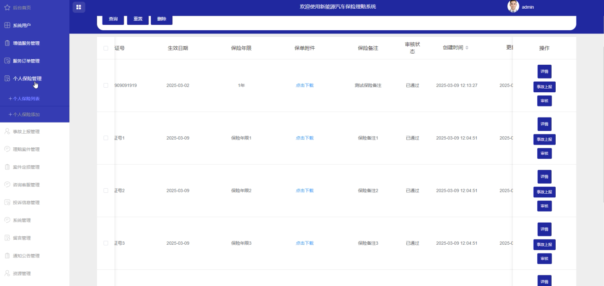Click the 查询 search button
This screenshot has width=604, height=286.
point(113,19)
